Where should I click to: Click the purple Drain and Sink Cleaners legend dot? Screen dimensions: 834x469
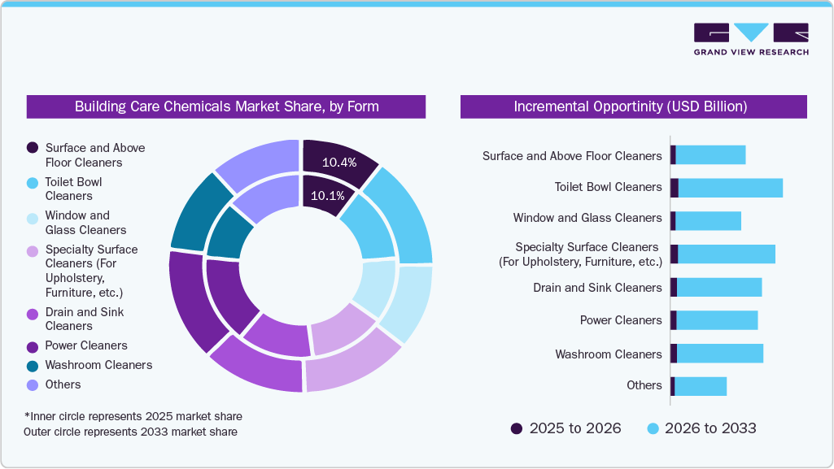33,314
